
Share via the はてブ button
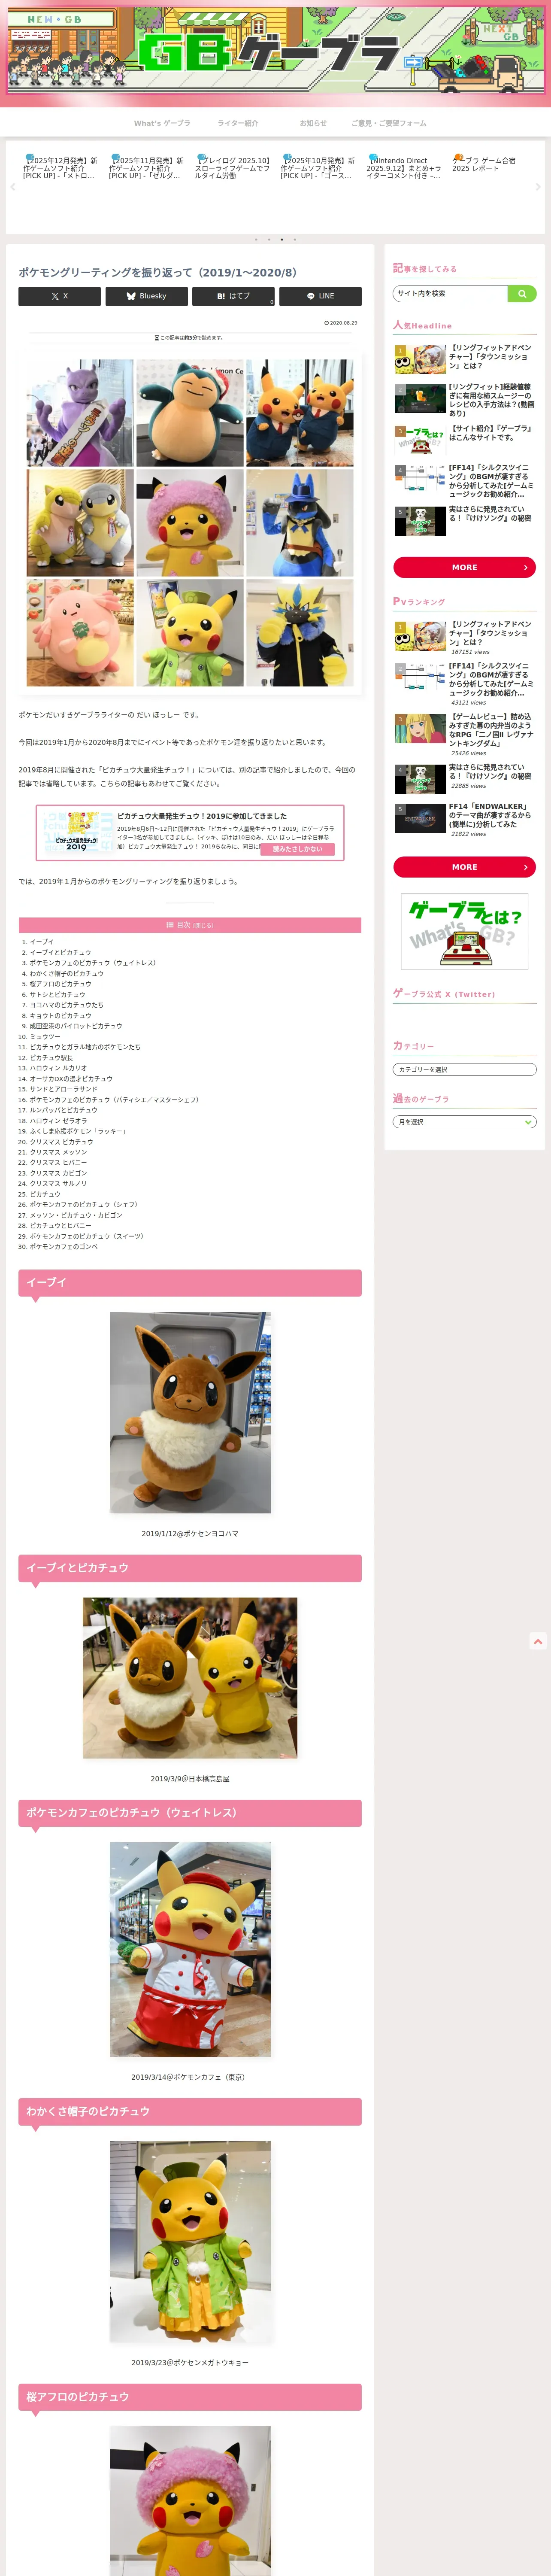point(233,296)
